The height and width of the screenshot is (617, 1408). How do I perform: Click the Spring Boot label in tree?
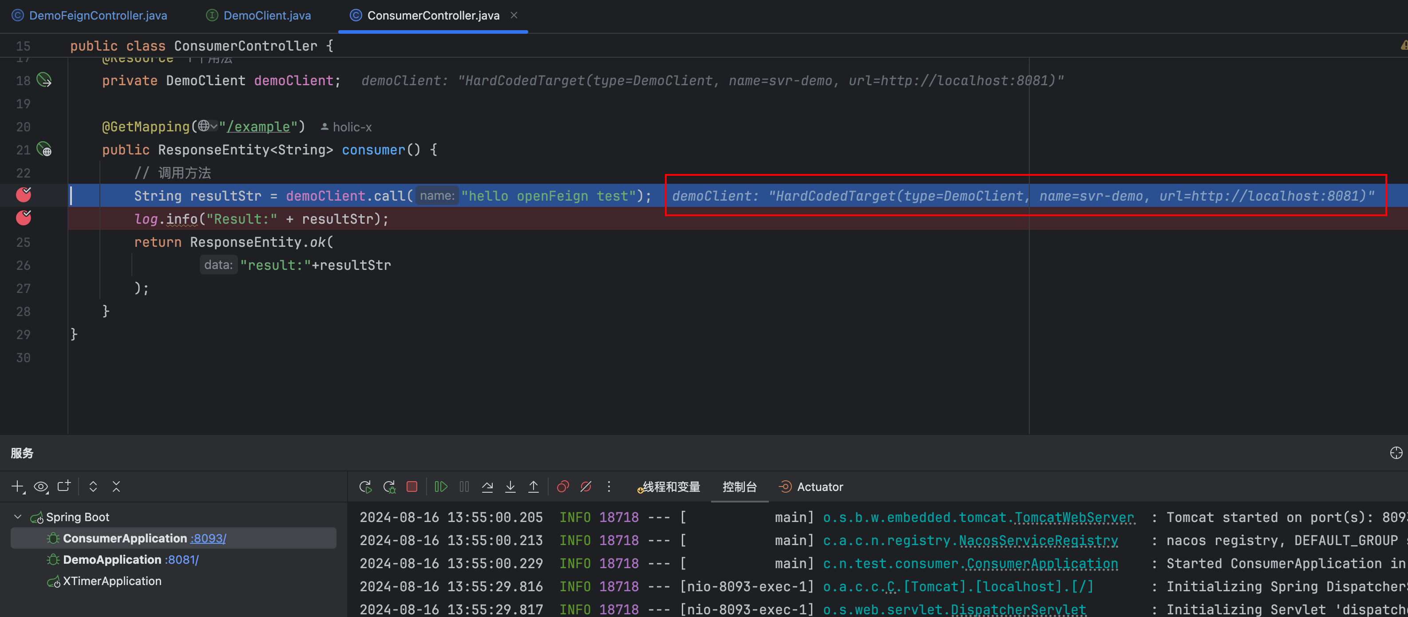click(78, 517)
